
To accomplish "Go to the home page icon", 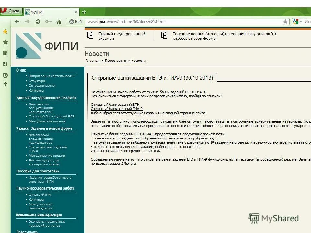I will click(59, 22).
